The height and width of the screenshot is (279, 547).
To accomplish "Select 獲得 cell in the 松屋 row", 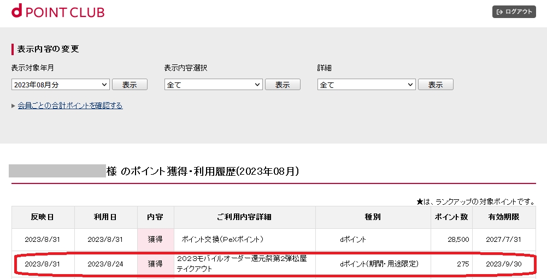I will 156,264.
